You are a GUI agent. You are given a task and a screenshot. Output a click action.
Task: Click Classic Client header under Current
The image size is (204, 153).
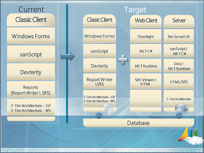[31, 20]
